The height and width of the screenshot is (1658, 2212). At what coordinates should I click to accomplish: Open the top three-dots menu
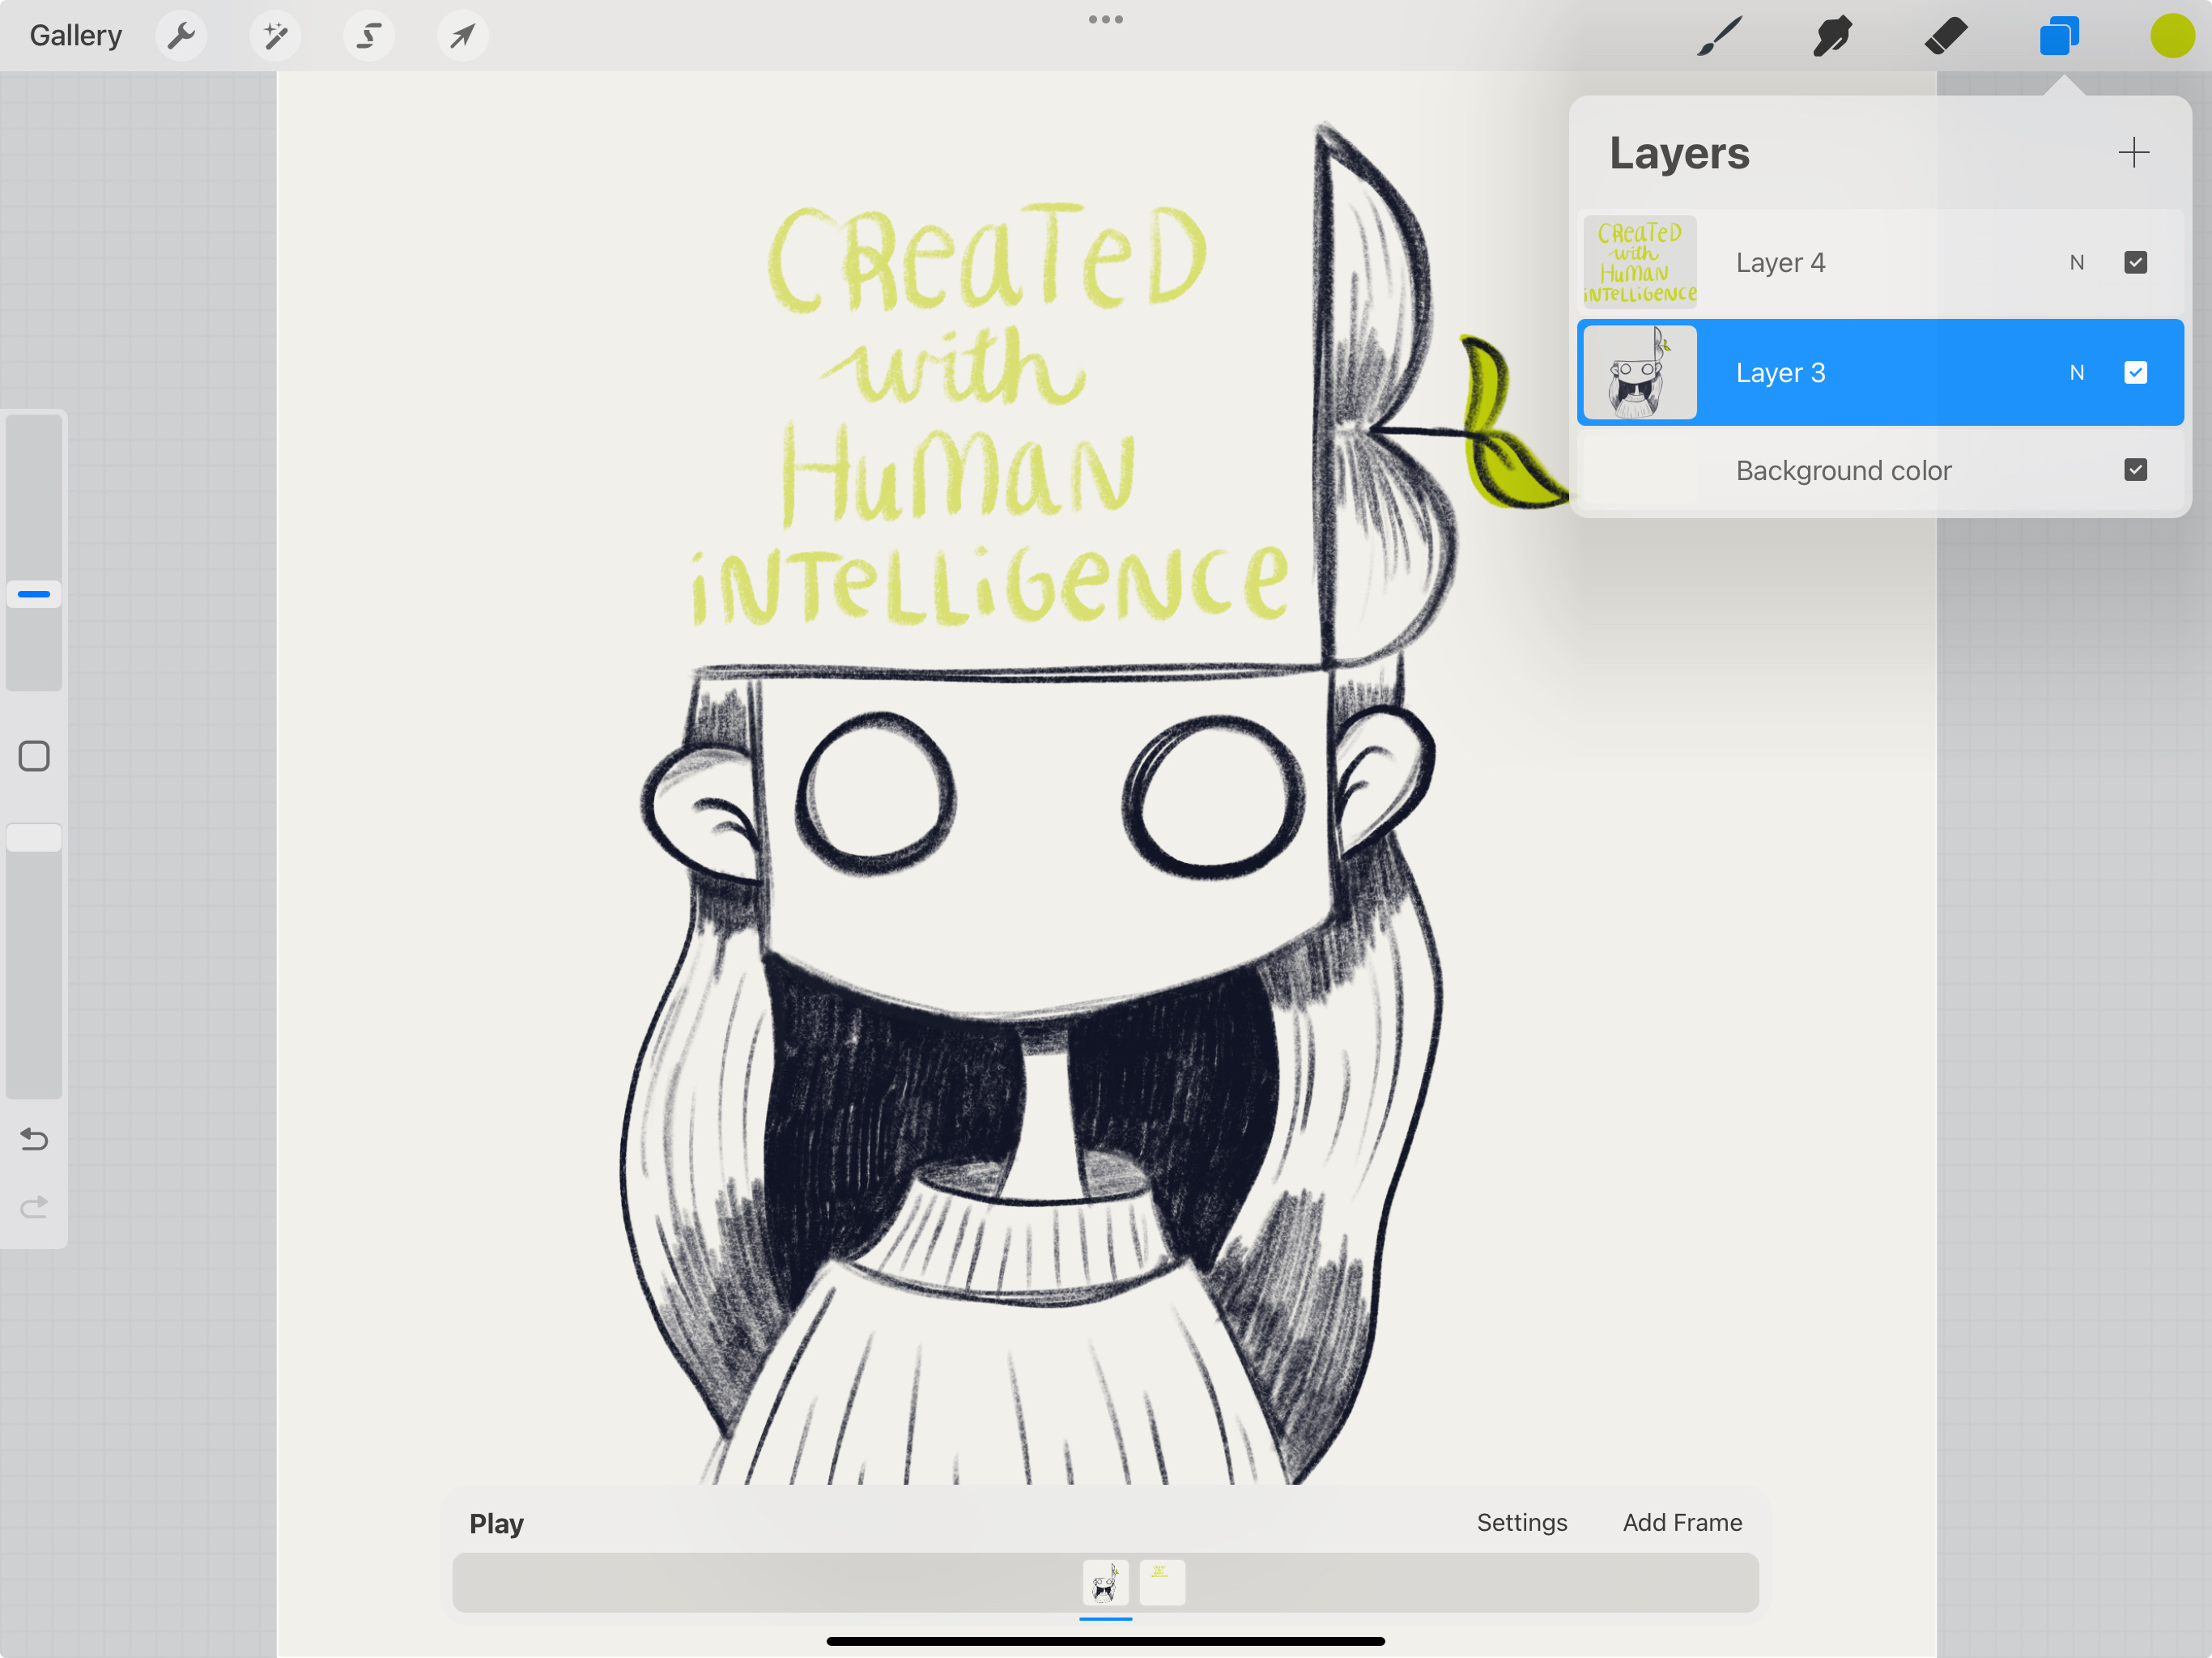click(1105, 19)
